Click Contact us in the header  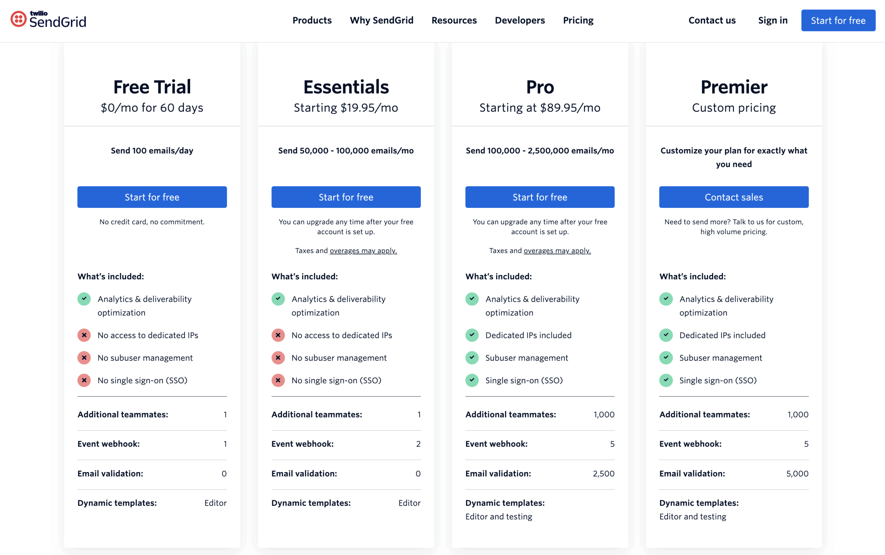click(712, 21)
